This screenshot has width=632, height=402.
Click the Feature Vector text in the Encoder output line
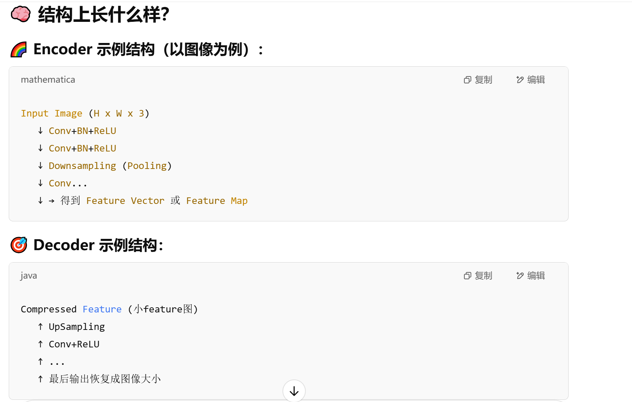click(x=125, y=201)
